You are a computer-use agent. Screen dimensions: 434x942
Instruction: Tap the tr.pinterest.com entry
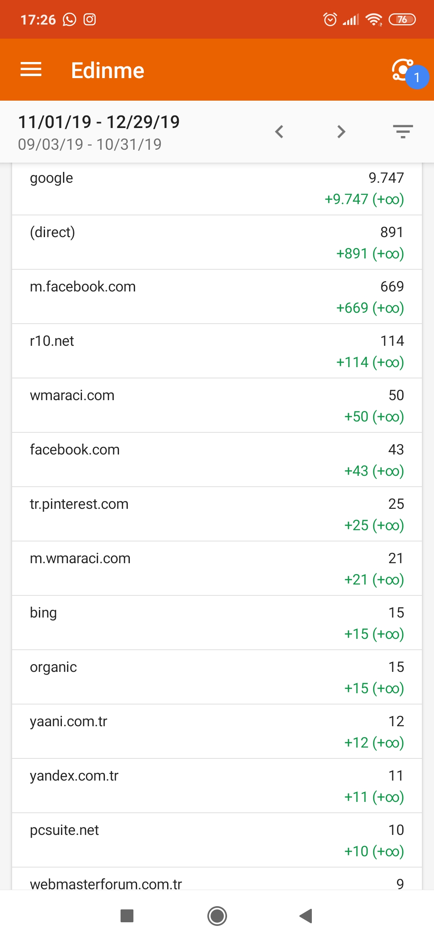[217, 514]
